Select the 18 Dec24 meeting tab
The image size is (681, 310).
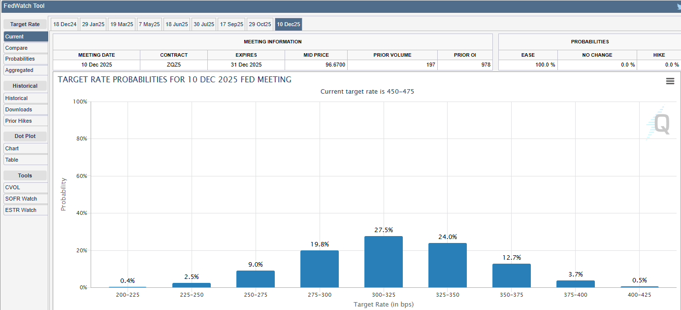tap(65, 24)
